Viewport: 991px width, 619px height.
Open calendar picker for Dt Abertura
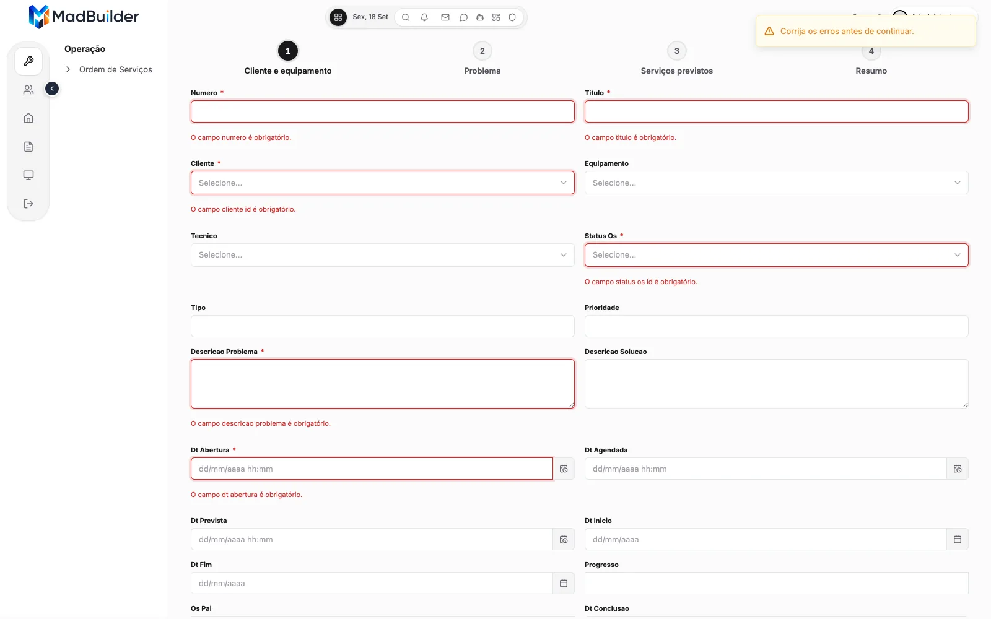point(564,469)
